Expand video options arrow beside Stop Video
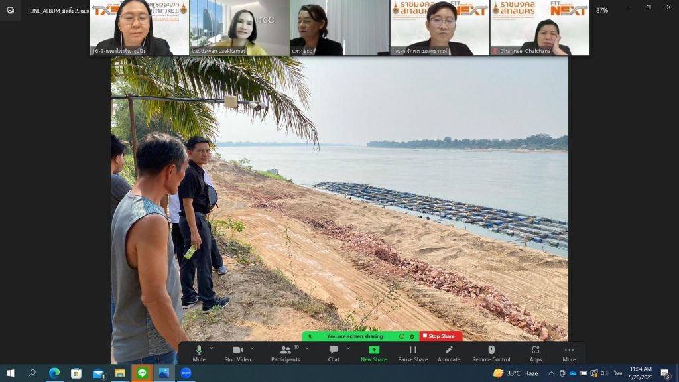The image size is (679, 382). [251, 348]
